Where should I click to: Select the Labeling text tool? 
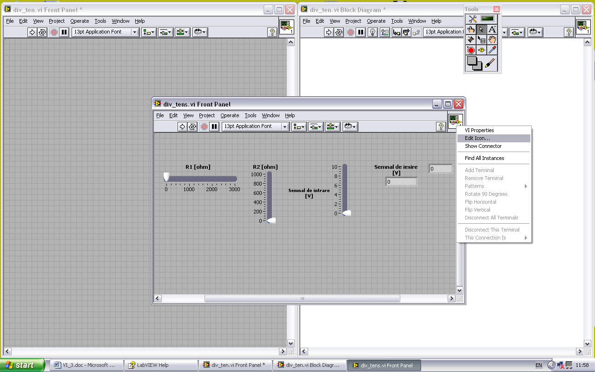492,29
